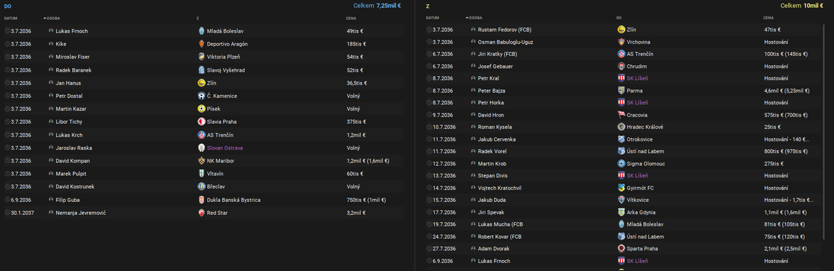
Task: Click the Red Star club badge
Action: pyautogui.click(x=201, y=213)
